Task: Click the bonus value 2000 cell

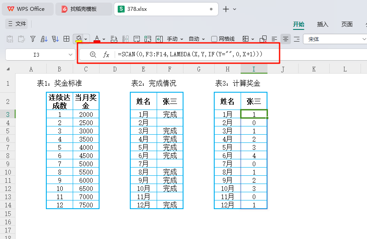Action: coord(86,114)
